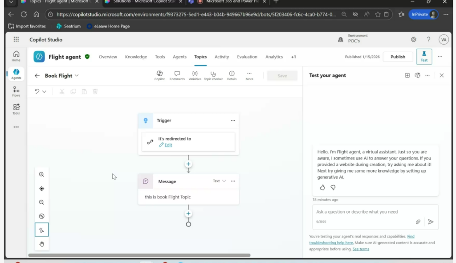Click the Comments icon in toolbar

[177, 75]
